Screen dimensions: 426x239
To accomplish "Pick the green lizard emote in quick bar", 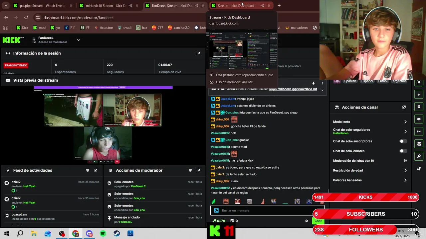I will [214, 201].
